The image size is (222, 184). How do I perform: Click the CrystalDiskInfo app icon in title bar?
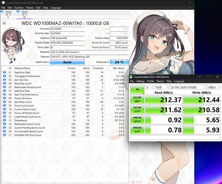pos(3,3)
